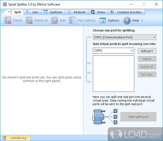Image resolution: width=163 pixels, height=141 pixels.
Task: Open the real port COM1 Communications Port dropdown
Action: (125, 37)
